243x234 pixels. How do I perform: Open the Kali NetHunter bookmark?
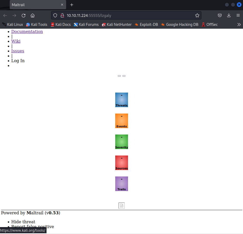[x=117, y=24]
